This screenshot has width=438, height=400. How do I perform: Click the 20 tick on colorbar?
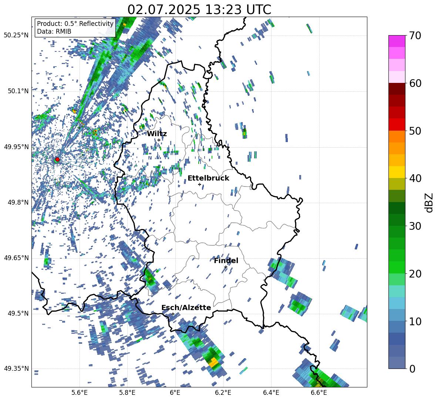(415, 273)
